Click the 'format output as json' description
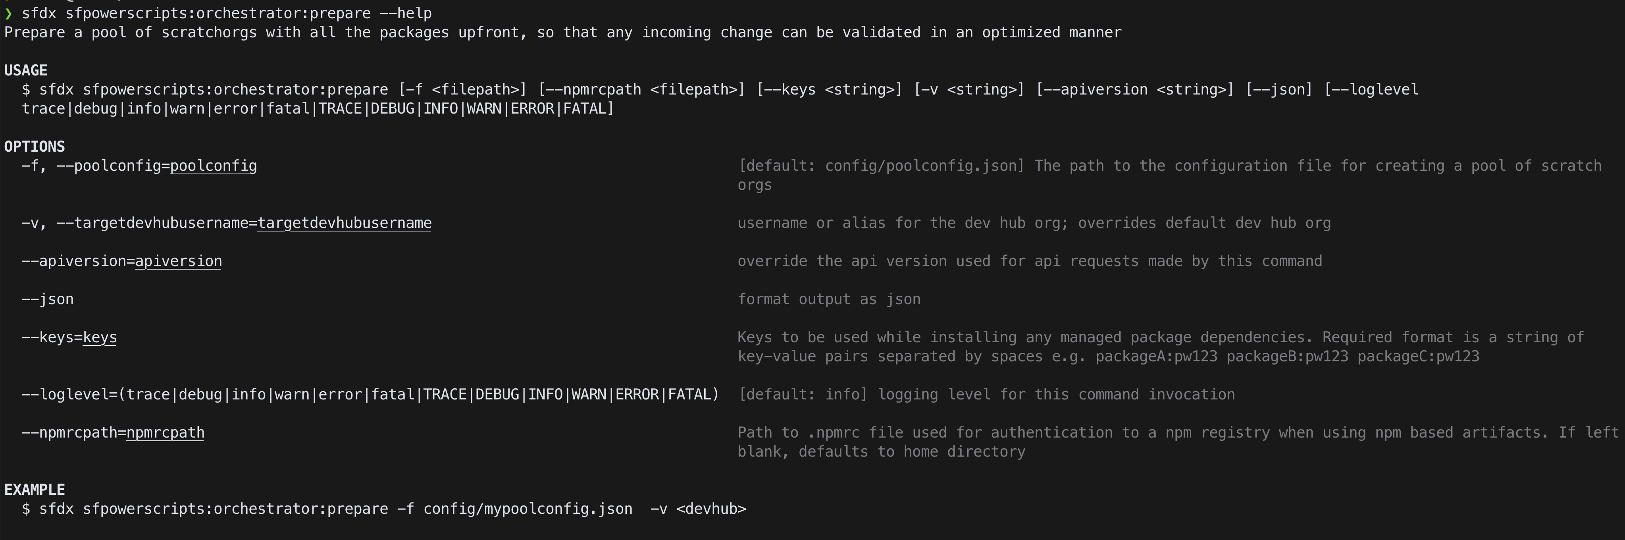Image resolution: width=1625 pixels, height=540 pixels. 829,300
